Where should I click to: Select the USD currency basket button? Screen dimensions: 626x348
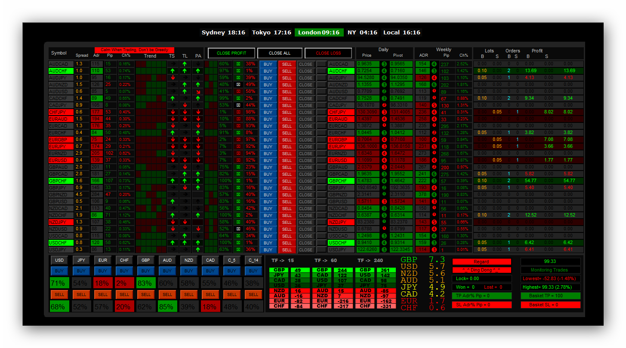(x=59, y=260)
